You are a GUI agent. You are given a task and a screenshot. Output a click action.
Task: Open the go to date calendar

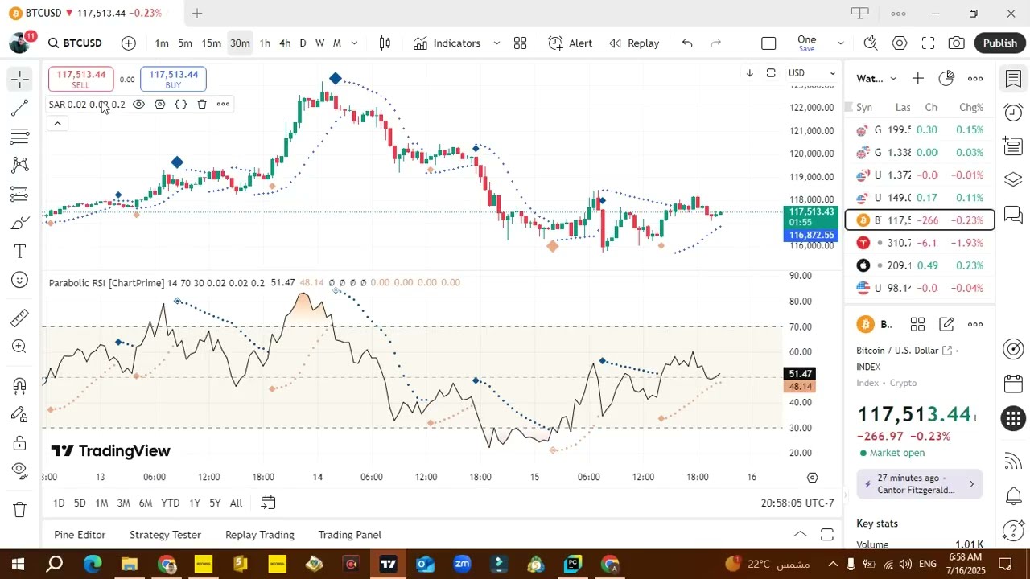pyautogui.click(x=268, y=503)
